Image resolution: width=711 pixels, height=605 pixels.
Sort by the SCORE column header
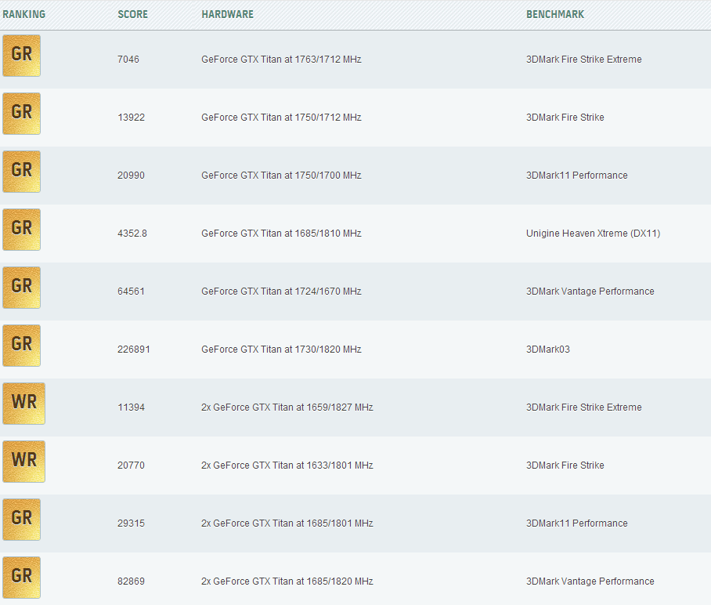(x=133, y=14)
